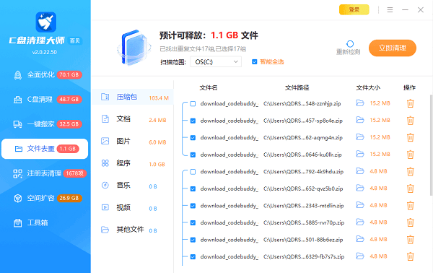Uncheck the 62-aqmg4n.zip file checkbox

pos(193,138)
